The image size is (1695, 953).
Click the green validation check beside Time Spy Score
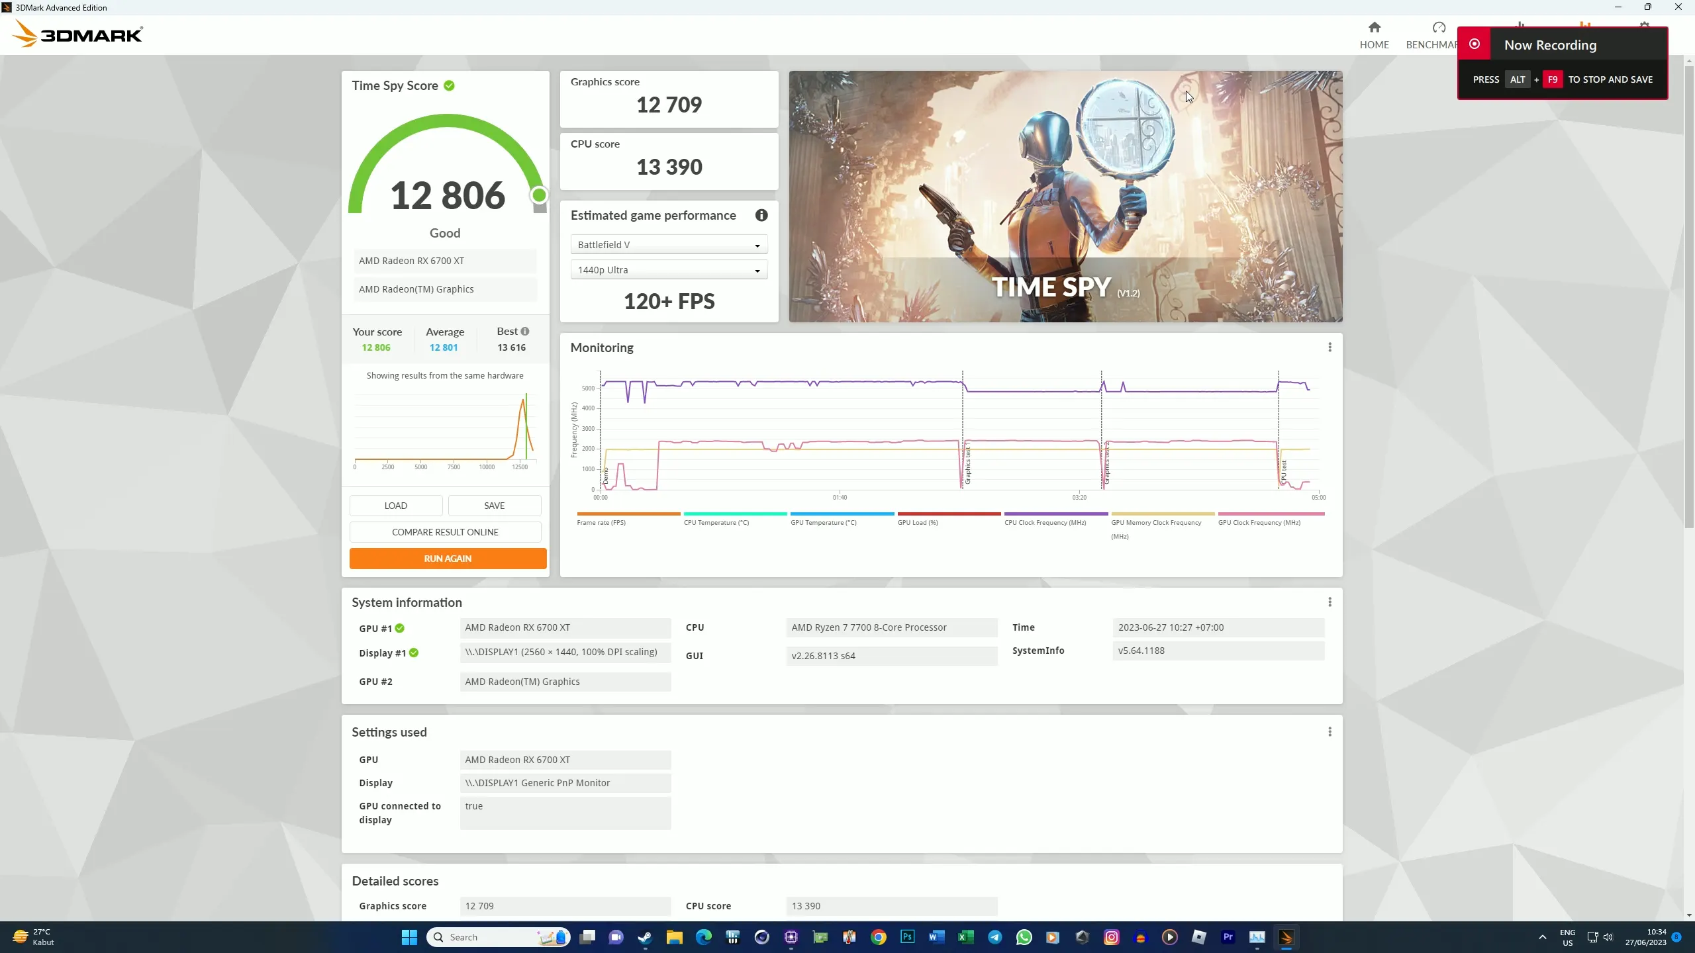(x=450, y=85)
